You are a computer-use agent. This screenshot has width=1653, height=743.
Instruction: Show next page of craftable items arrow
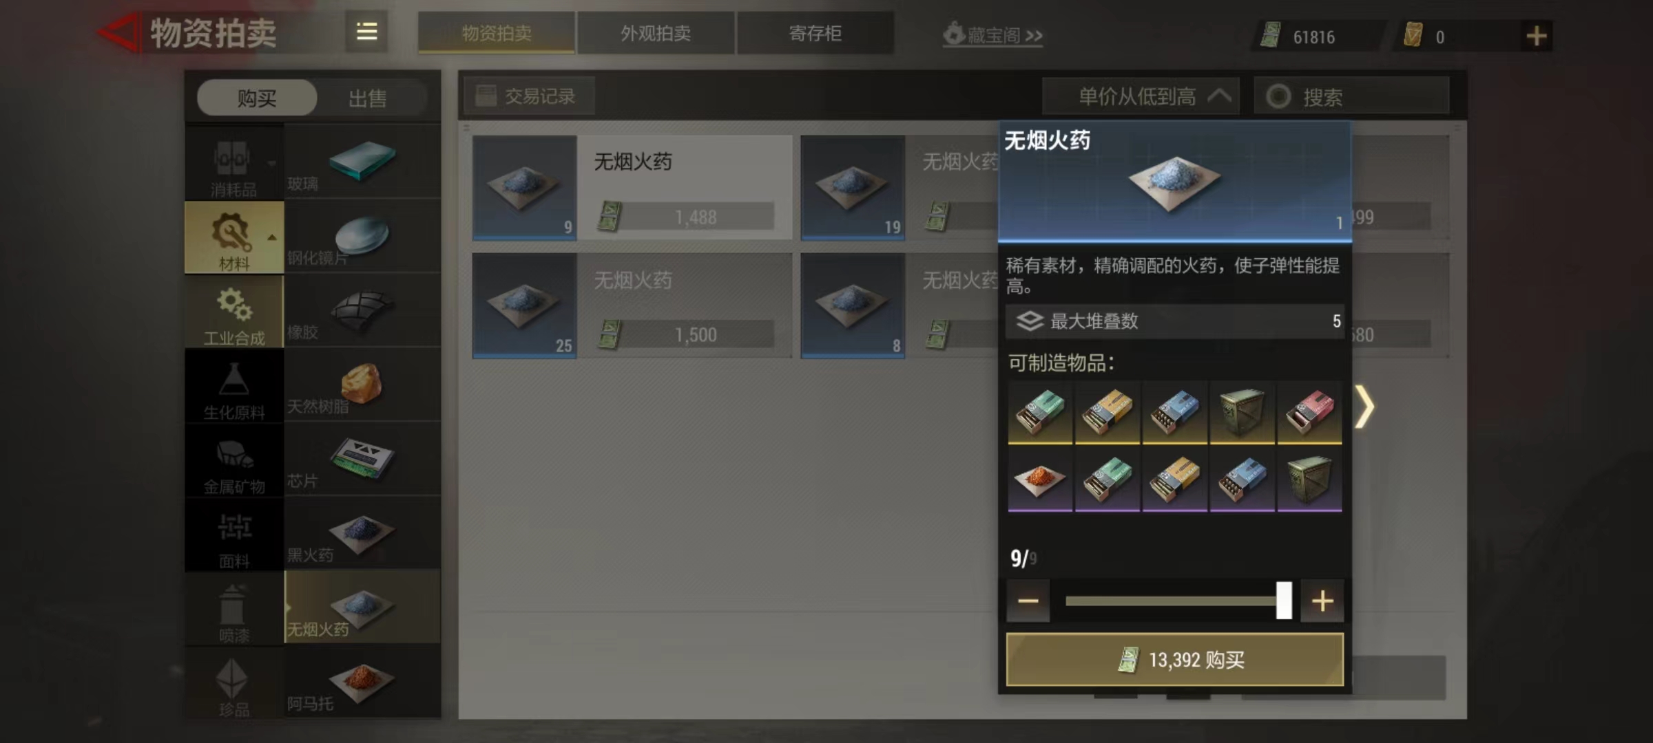coord(1364,407)
